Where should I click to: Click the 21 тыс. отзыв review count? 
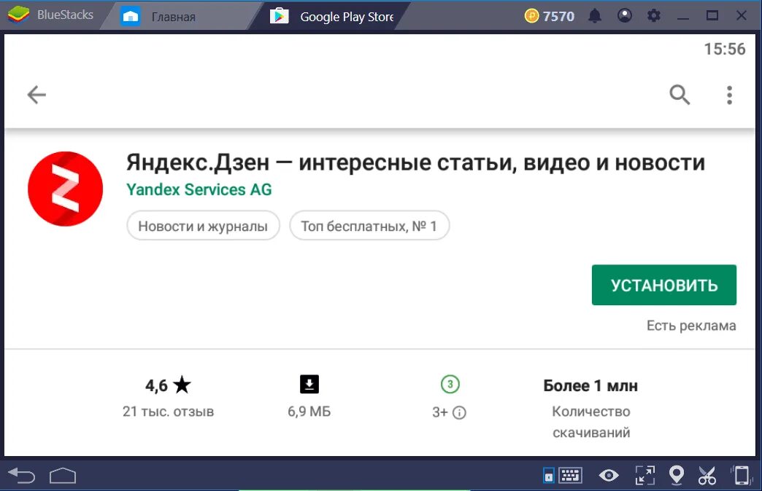[168, 412]
